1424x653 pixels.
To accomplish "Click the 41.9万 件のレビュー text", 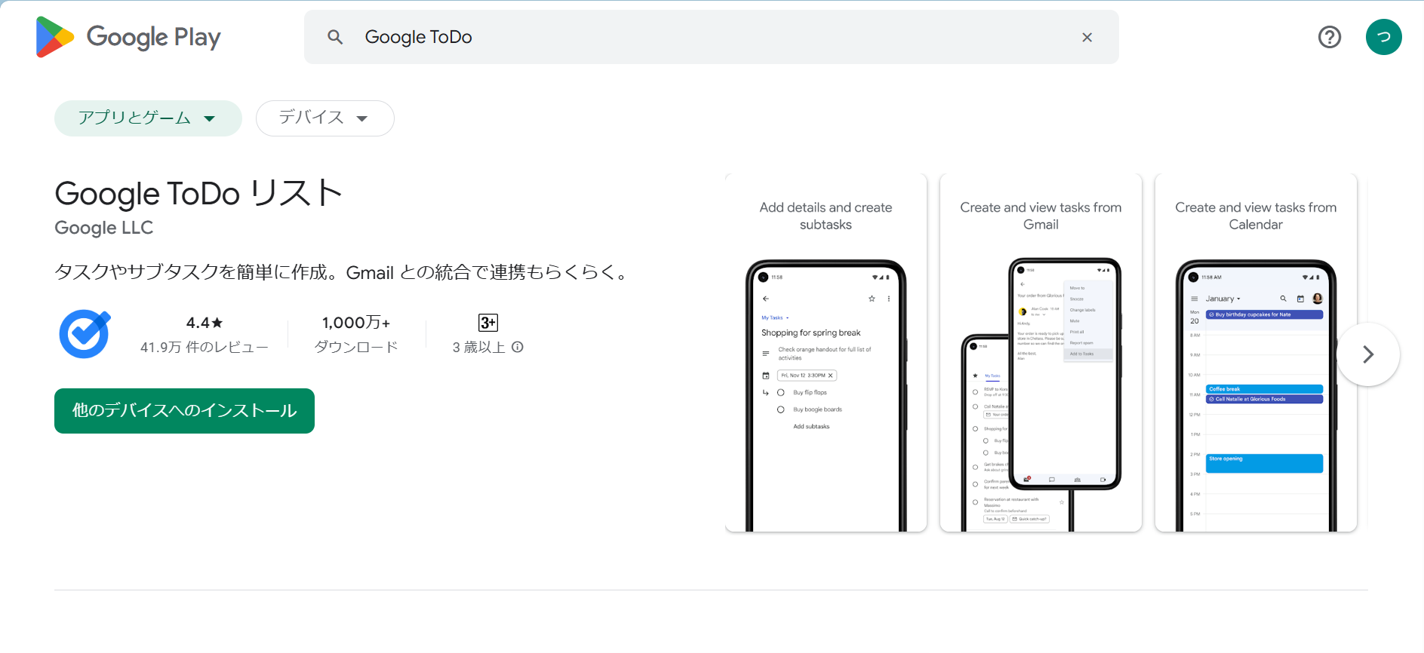I will (x=205, y=347).
